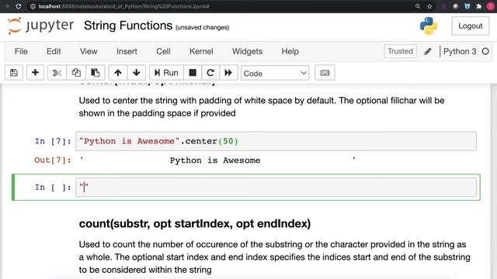Click the Python logo icon
This screenshot has width=497, height=279.
pos(429,26)
